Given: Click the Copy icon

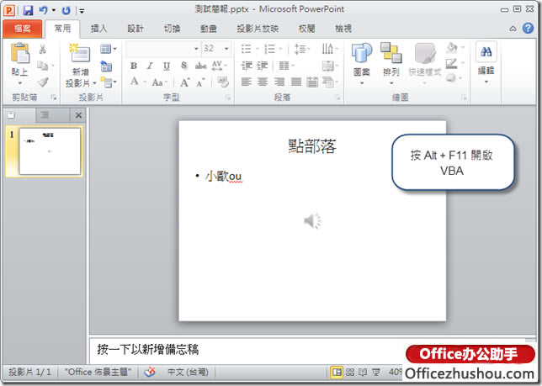Looking at the screenshot, I should tap(43, 66).
